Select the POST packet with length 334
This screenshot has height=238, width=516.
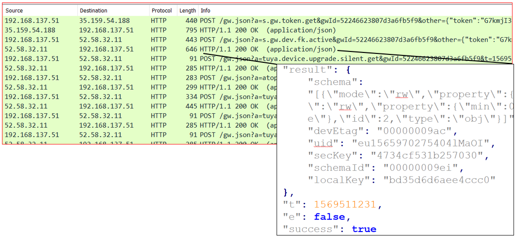pos(140,97)
